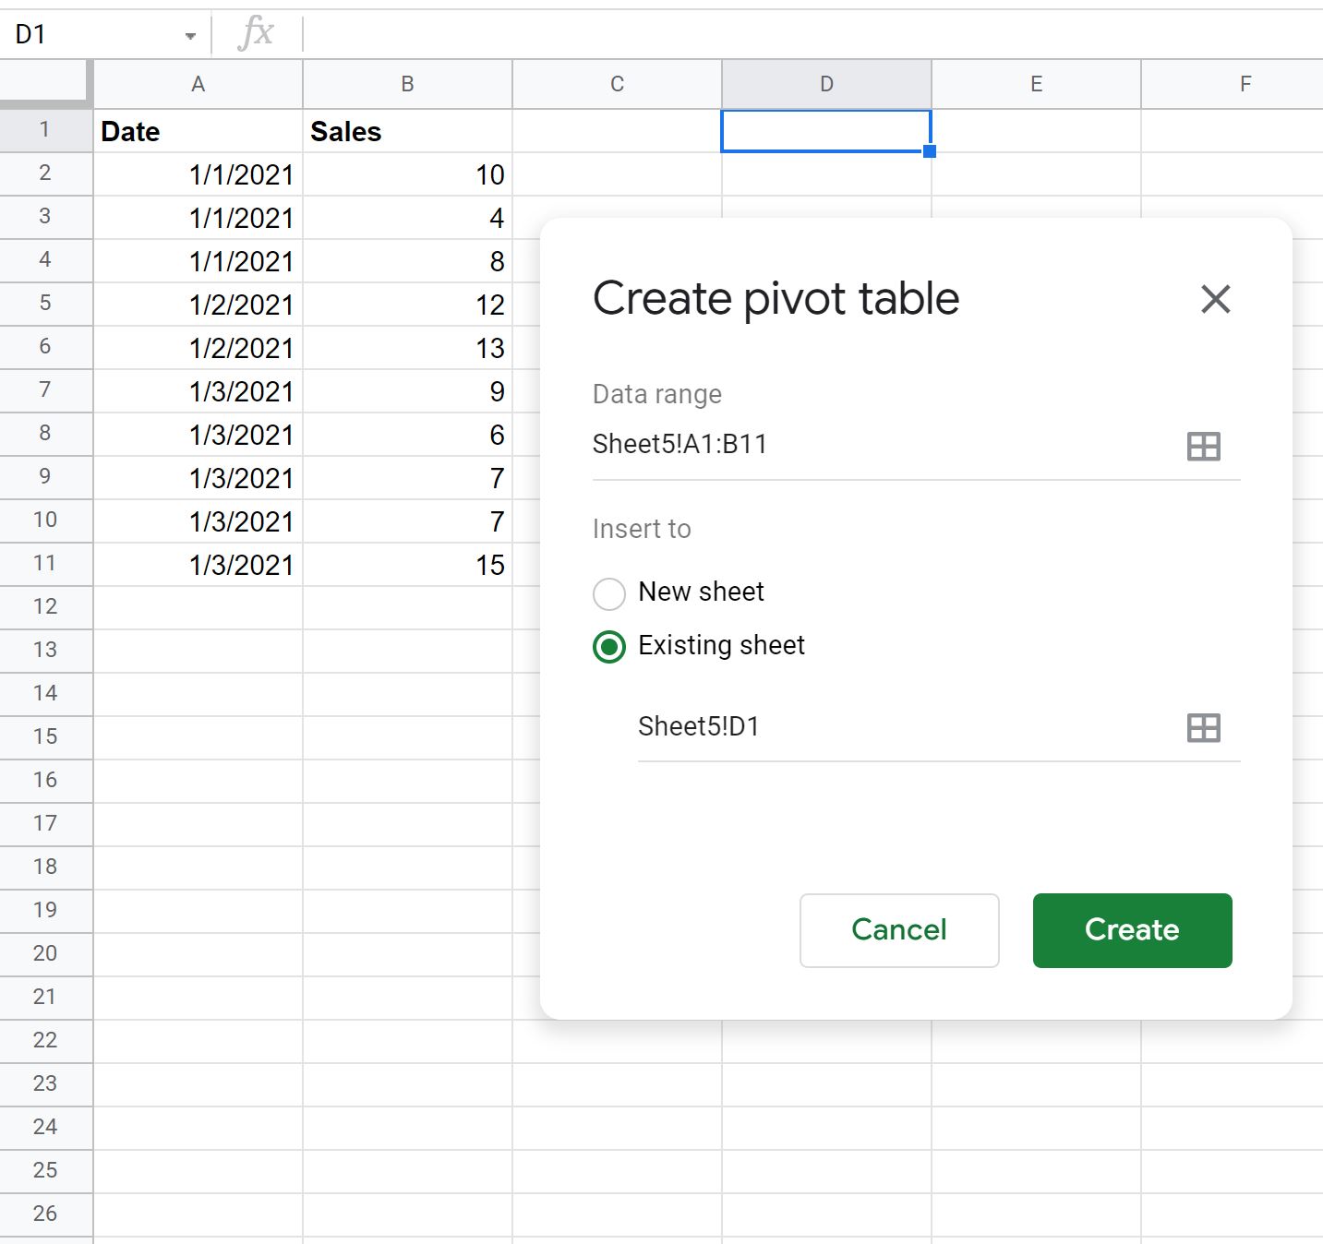Click the "Sales" header cell
The height and width of the screenshot is (1244, 1323).
407,131
